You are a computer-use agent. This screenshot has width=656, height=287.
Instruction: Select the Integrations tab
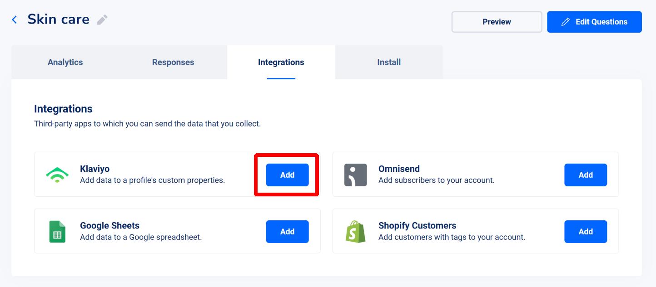tap(281, 62)
